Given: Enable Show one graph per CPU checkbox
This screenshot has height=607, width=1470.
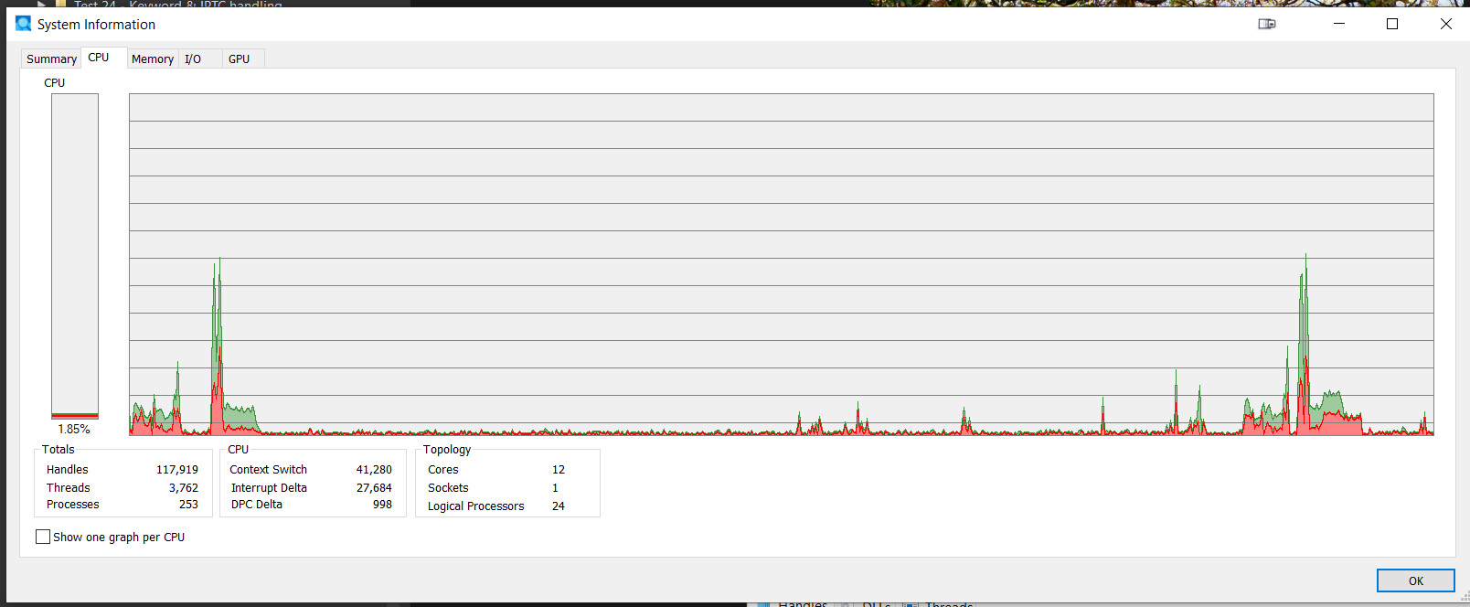Looking at the screenshot, I should coord(43,537).
